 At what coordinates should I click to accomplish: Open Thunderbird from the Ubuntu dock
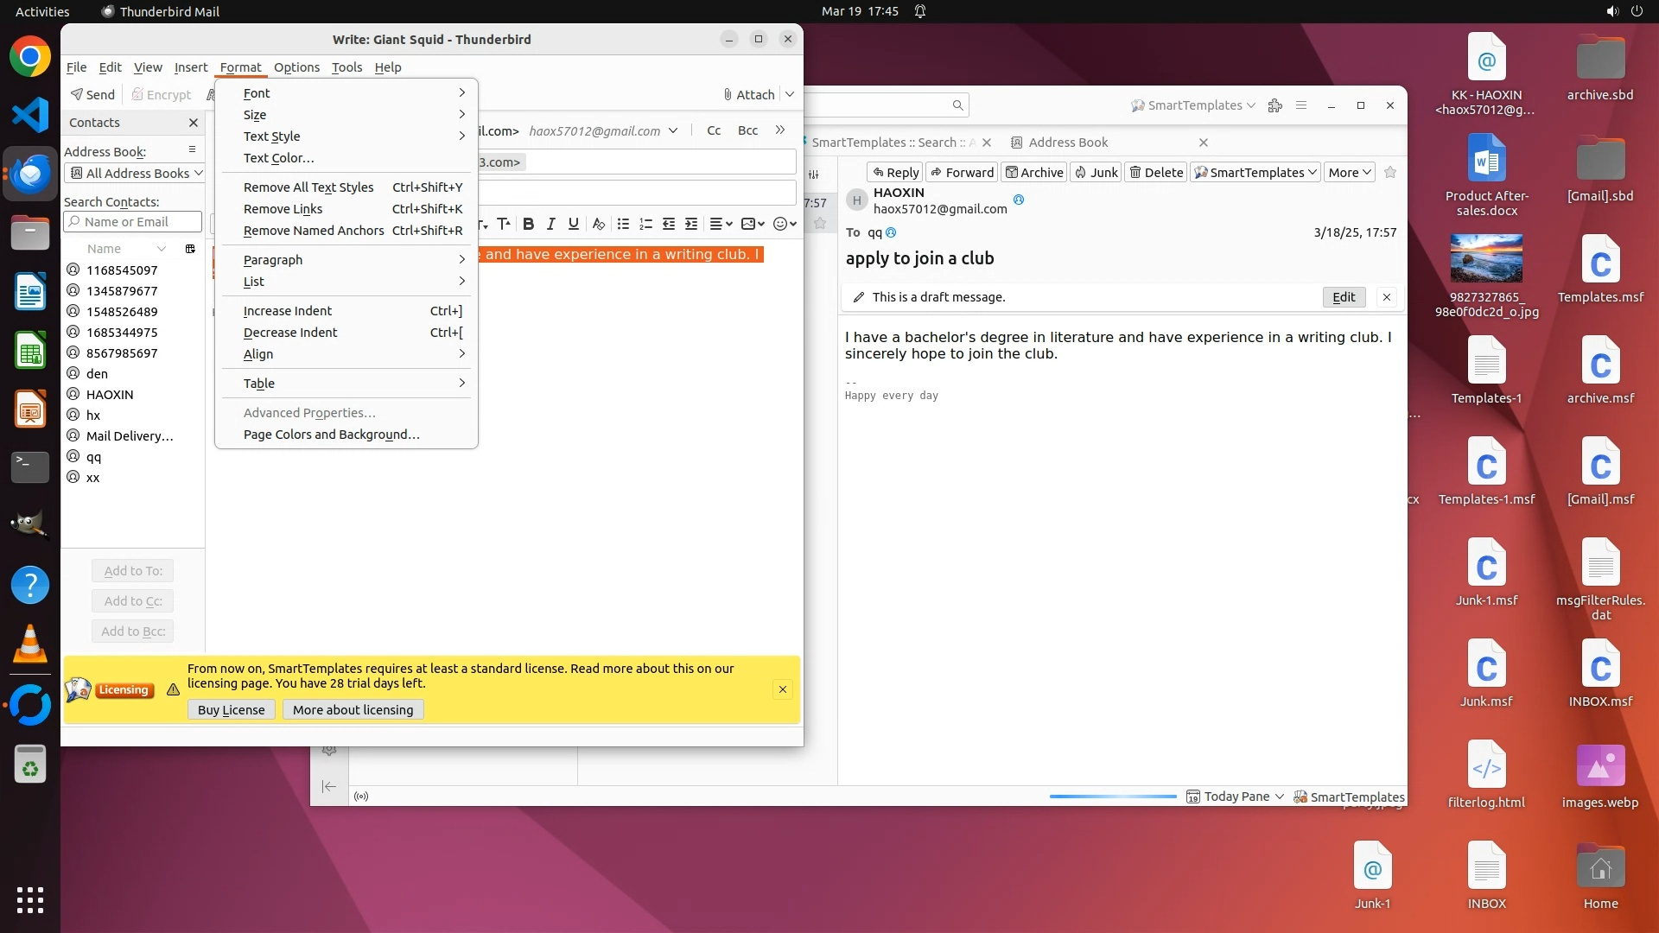click(30, 174)
